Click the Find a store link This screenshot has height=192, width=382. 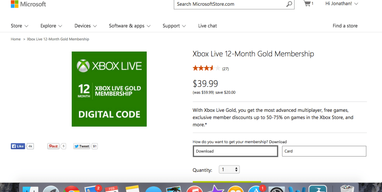345,26
